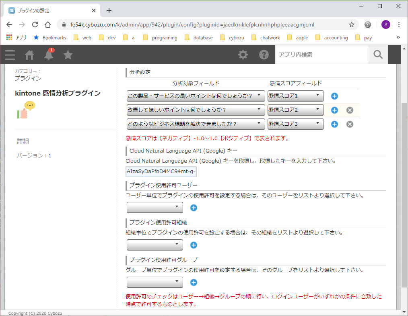The image size is (408, 316).
Task: Remove the 感情スコア3 analysis row
Action: (x=350, y=124)
